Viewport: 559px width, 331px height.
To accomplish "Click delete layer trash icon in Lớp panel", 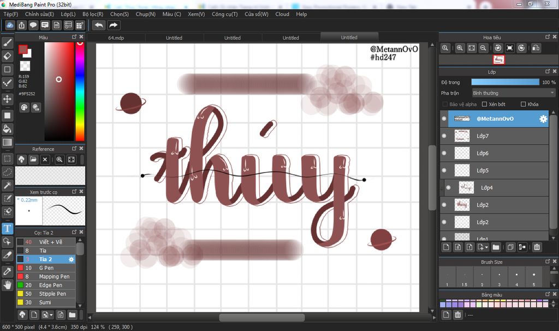I will (537, 247).
